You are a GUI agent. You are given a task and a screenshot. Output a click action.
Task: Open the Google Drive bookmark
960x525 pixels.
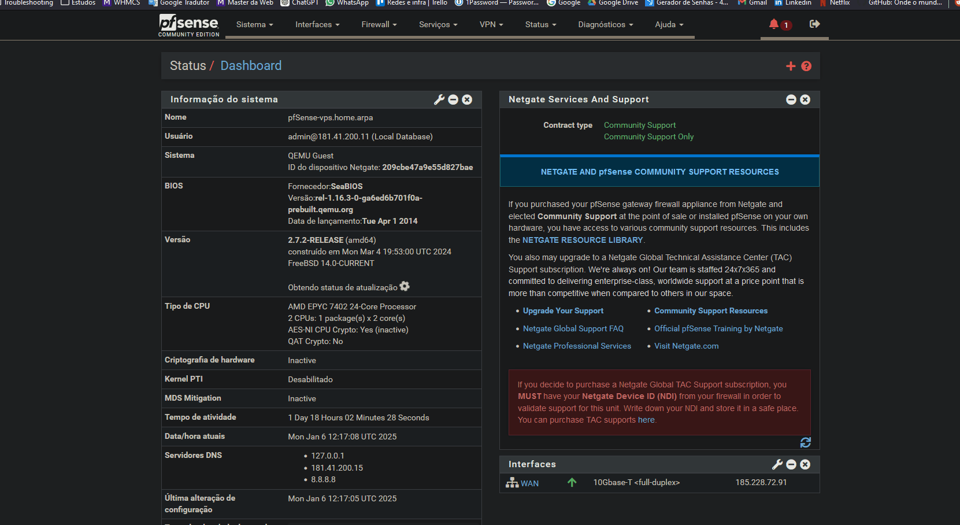click(613, 3)
